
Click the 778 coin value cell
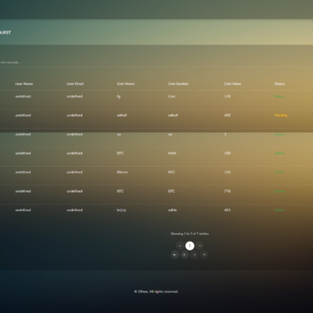click(228, 191)
